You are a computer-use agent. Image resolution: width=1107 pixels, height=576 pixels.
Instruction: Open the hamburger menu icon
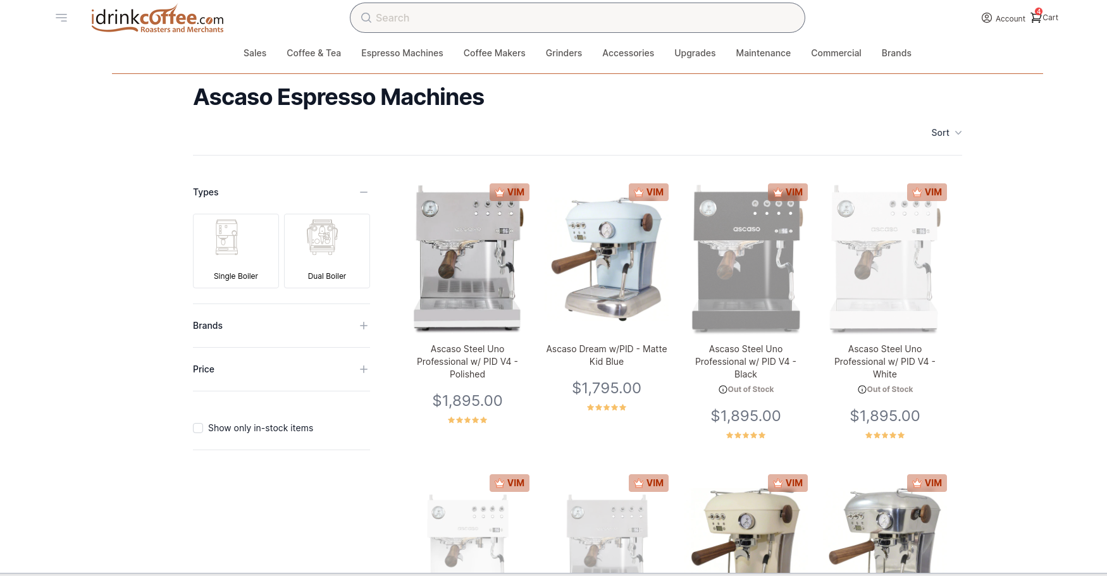click(61, 18)
